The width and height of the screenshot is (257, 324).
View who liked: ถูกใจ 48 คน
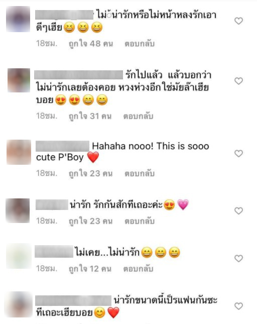tap(91, 44)
